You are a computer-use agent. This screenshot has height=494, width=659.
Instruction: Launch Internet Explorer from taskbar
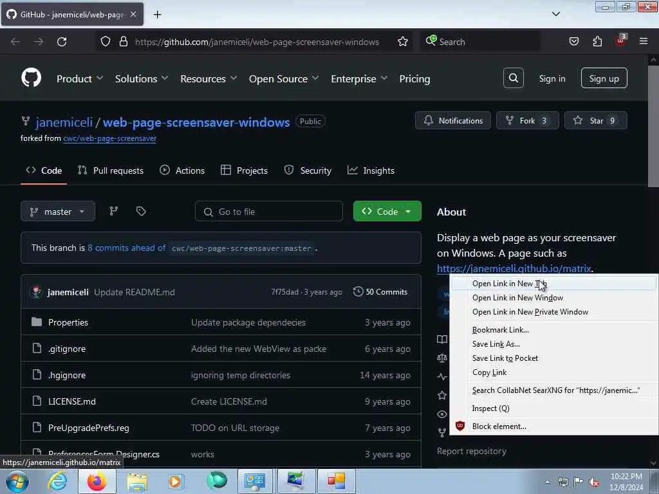(x=57, y=481)
